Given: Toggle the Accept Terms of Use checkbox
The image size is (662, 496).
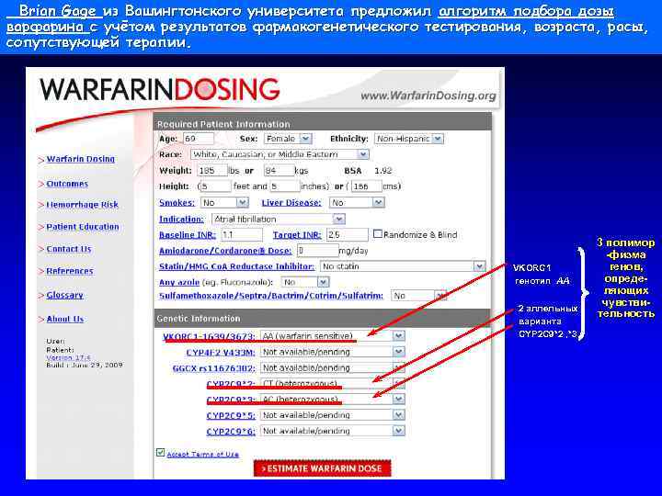Looking at the screenshot, I should click(160, 453).
